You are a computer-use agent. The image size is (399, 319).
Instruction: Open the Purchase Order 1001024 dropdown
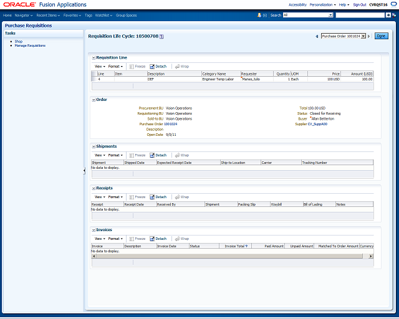tap(363, 36)
